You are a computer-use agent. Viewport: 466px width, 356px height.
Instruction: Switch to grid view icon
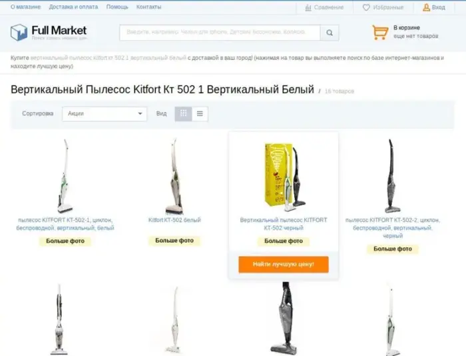(183, 113)
